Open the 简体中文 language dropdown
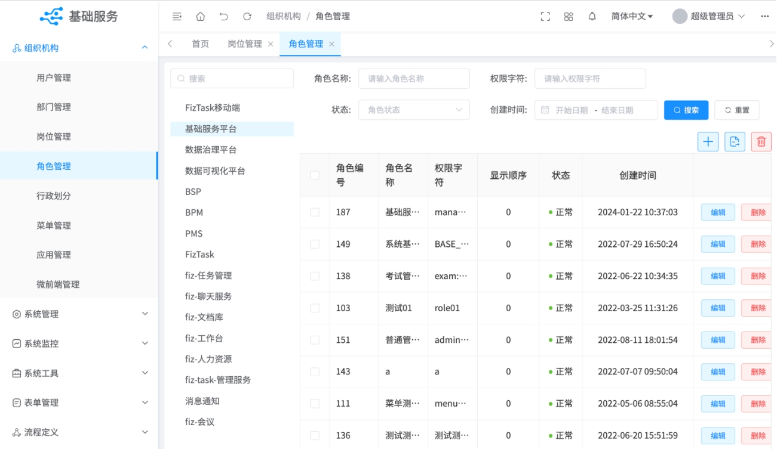This screenshot has width=777, height=449. click(632, 17)
